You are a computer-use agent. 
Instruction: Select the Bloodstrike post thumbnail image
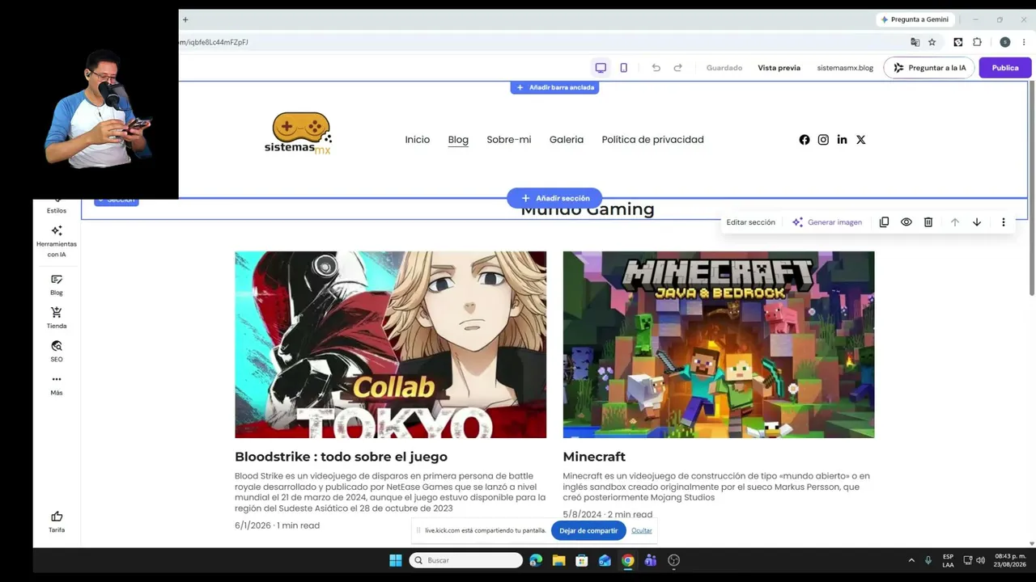tap(390, 344)
